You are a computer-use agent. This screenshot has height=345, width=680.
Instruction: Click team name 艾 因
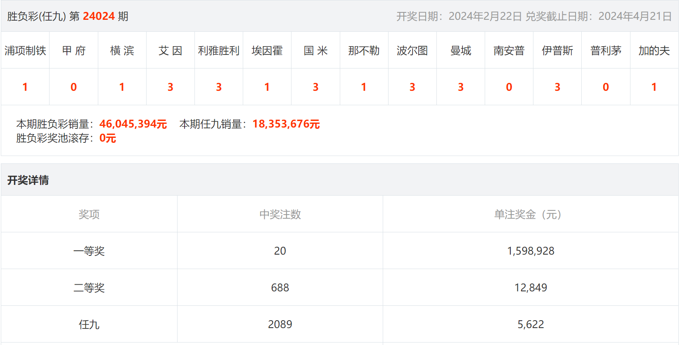(170, 50)
